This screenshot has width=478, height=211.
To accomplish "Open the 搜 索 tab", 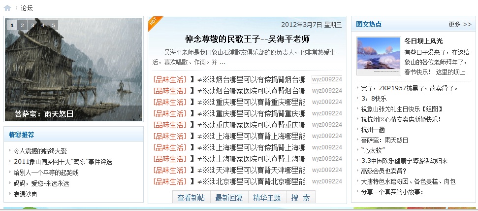I will coord(300,198).
